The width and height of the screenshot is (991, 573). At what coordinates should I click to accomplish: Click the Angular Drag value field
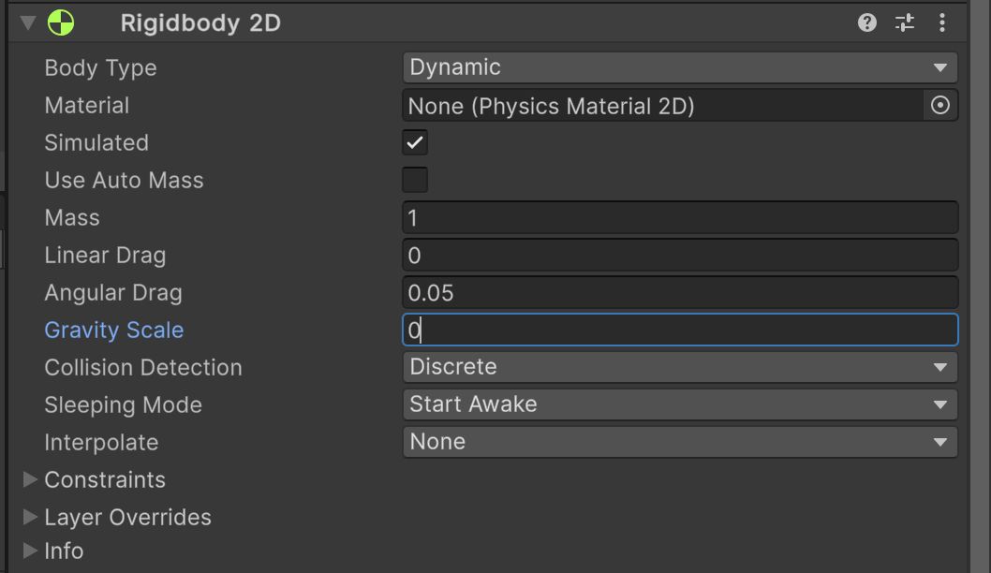(680, 292)
